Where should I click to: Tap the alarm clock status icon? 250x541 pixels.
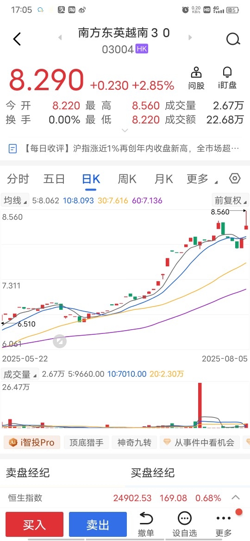[x=186, y=10]
